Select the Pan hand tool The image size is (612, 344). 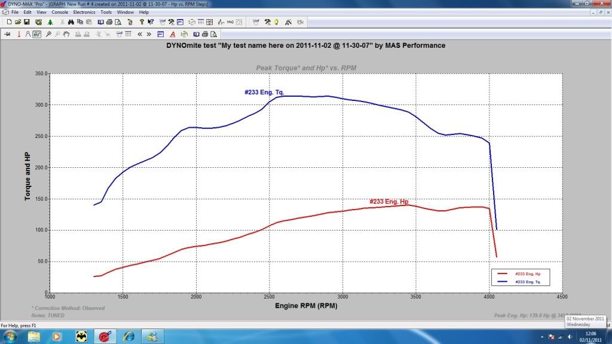[66, 34]
